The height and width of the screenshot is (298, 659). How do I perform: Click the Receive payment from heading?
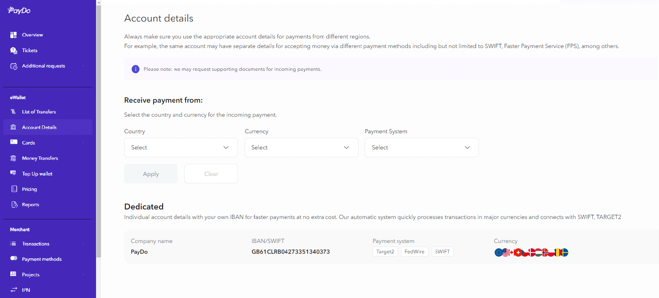(164, 100)
